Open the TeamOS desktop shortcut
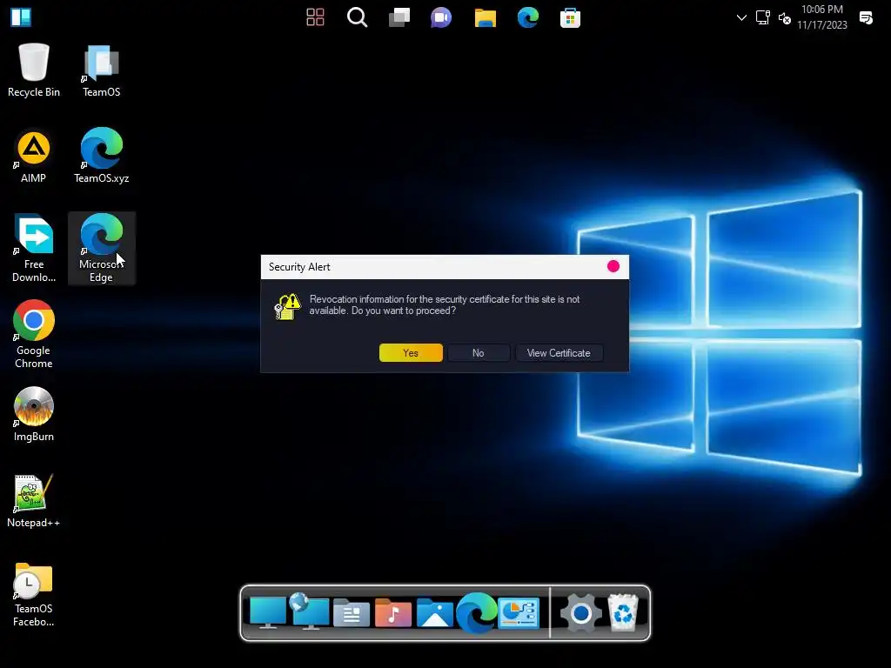 101,70
